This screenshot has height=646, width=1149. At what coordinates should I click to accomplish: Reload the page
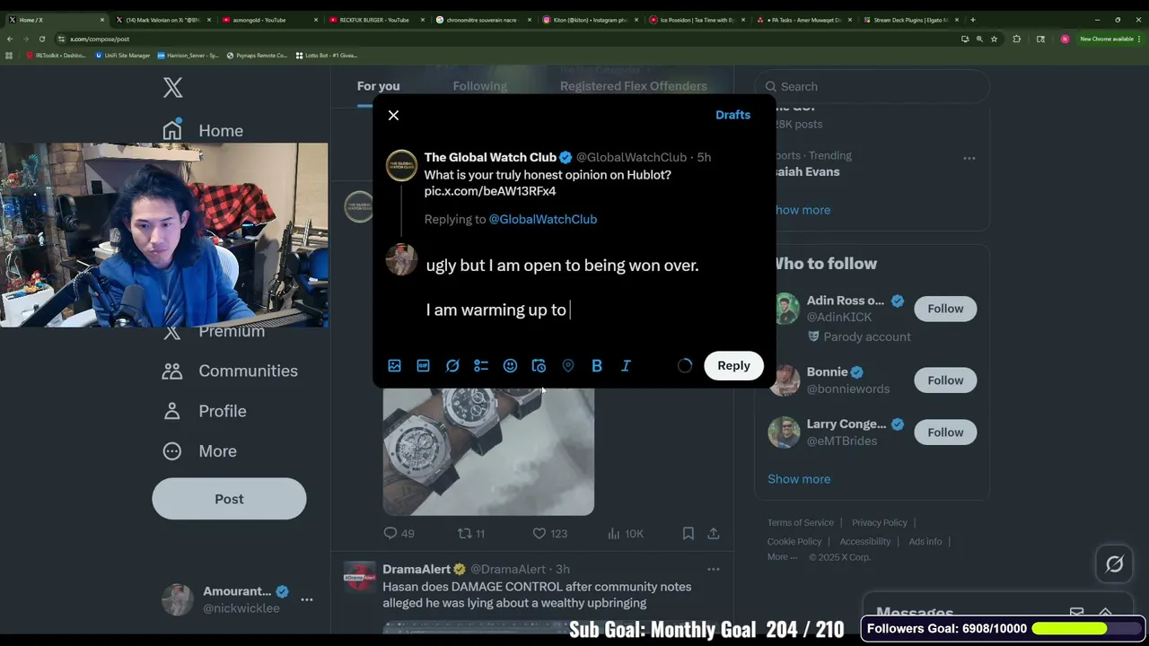pos(41,39)
